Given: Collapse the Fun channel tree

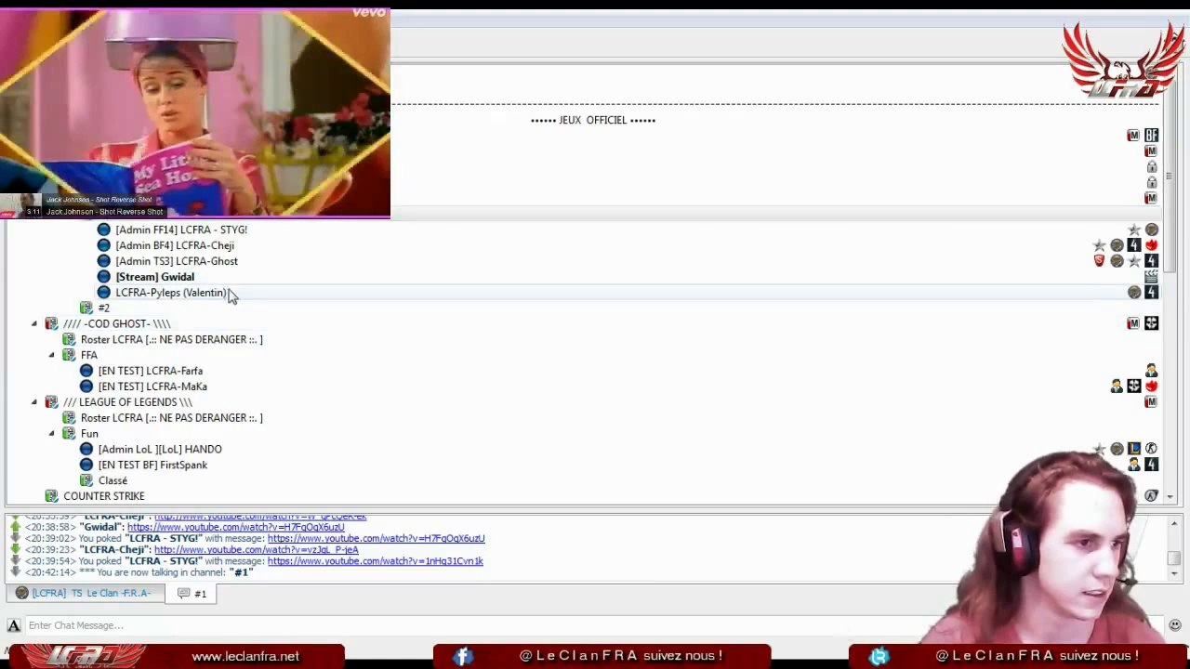Looking at the screenshot, I should [52, 433].
